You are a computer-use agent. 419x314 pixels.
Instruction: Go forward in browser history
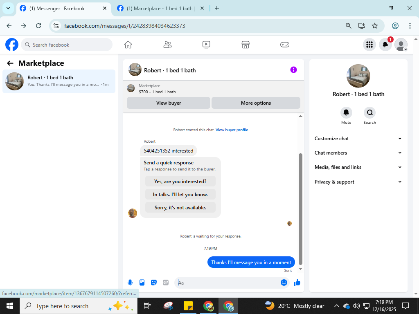click(x=24, y=26)
